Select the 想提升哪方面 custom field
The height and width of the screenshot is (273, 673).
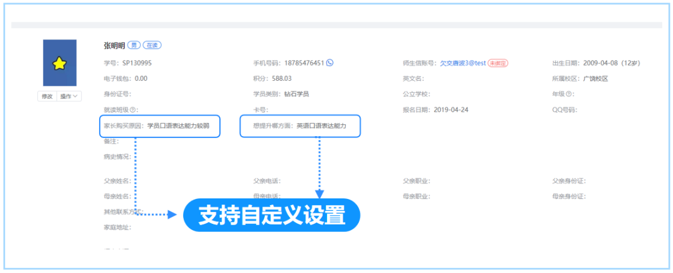[x=301, y=126]
